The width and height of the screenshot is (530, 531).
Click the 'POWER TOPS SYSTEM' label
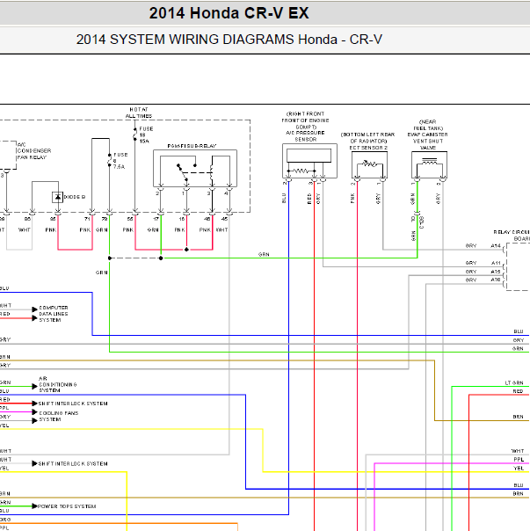(x=67, y=506)
